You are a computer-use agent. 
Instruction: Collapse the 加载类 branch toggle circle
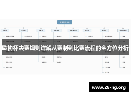click(41, 28)
